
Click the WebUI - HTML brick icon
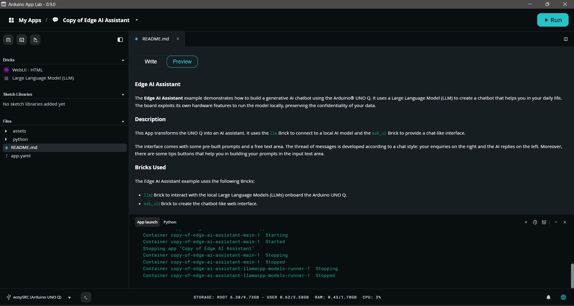(6, 70)
